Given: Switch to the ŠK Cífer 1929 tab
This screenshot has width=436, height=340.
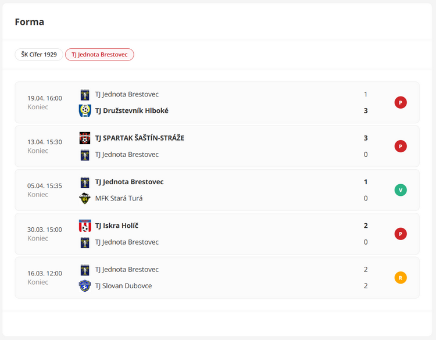Looking at the screenshot, I should (39, 55).
